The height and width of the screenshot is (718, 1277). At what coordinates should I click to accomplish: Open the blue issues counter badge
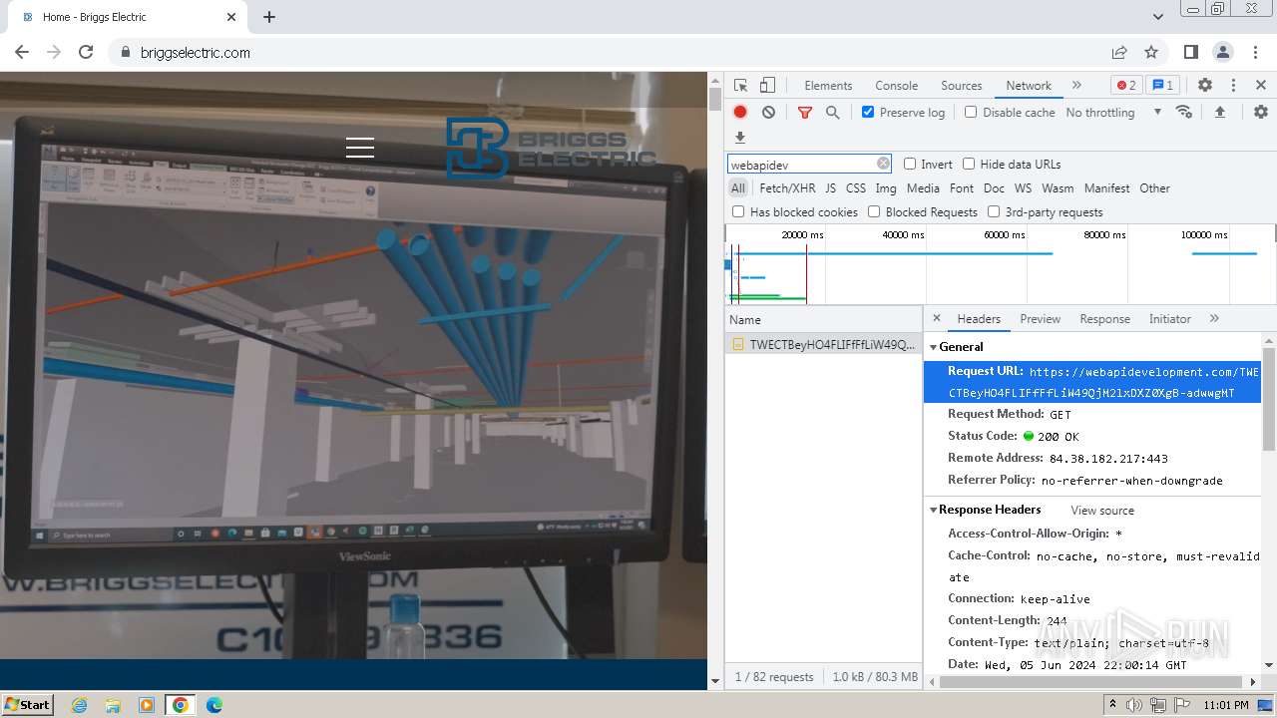[x=1161, y=86]
